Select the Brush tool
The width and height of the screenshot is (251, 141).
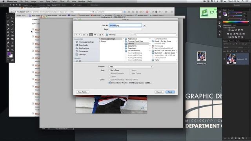12,29
